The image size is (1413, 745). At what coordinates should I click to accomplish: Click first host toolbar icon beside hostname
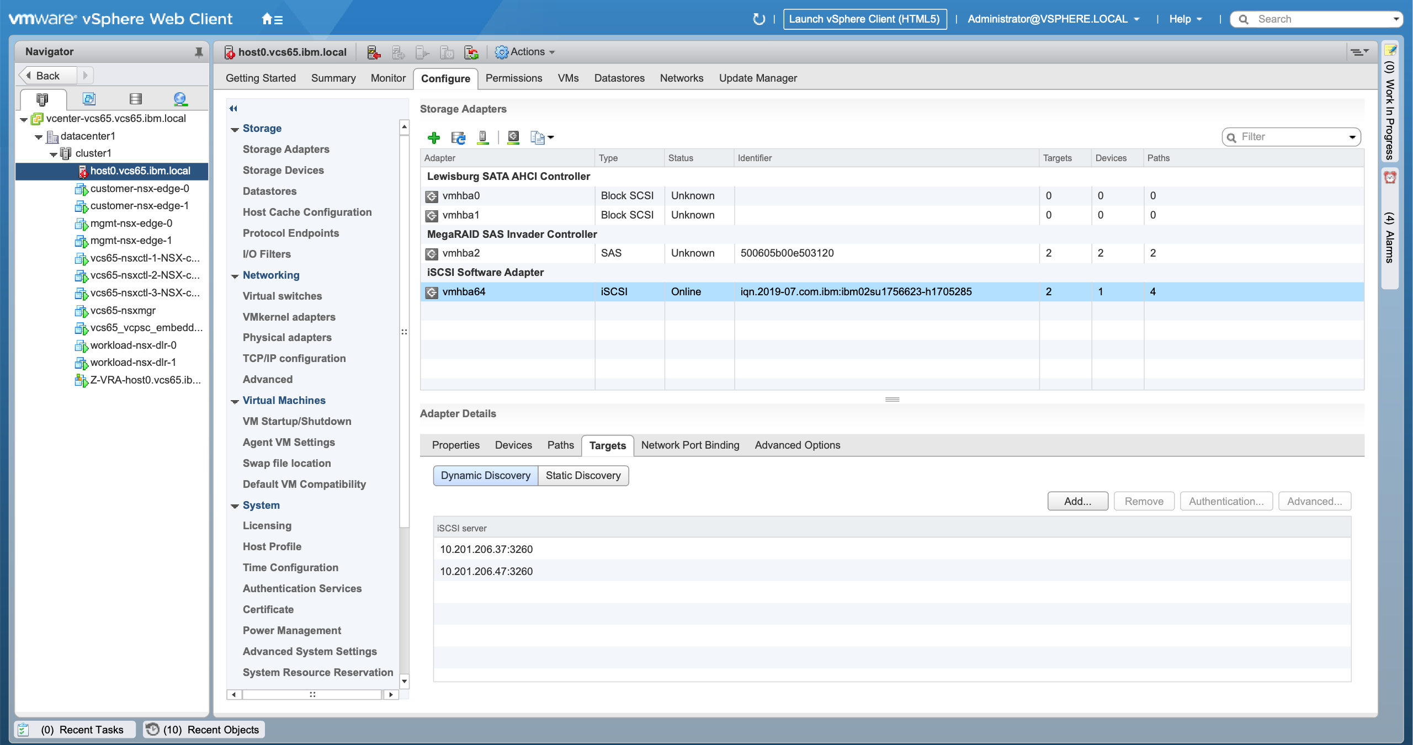[x=374, y=52]
